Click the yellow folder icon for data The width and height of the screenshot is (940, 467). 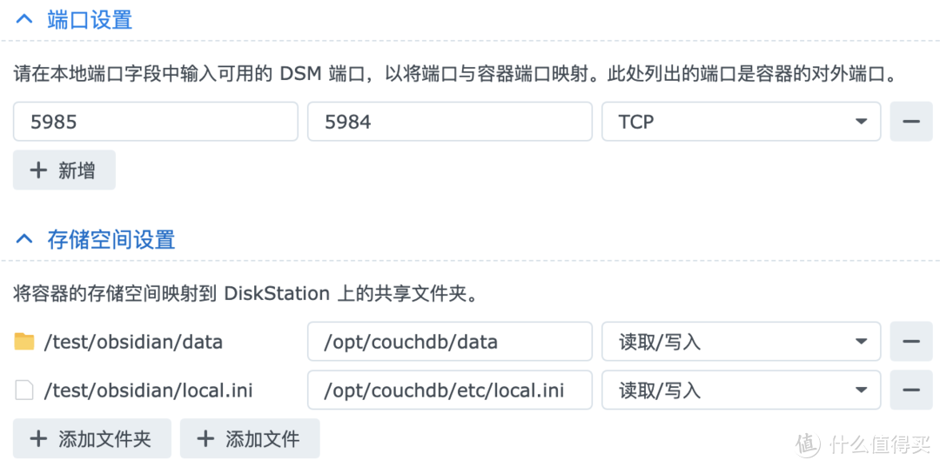click(24, 341)
